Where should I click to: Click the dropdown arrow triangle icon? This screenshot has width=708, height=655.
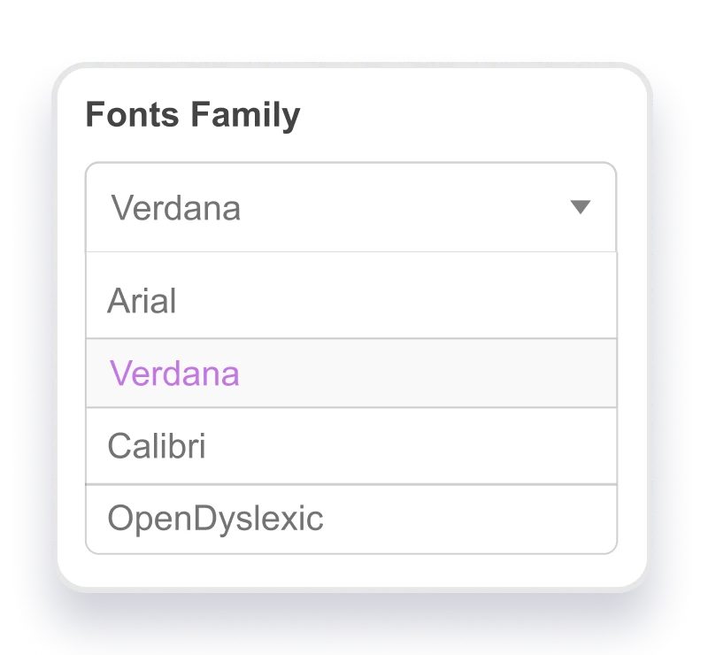tap(580, 207)
